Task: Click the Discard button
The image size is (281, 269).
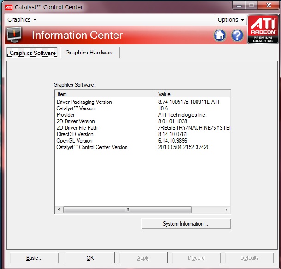Action: point(196,258)
